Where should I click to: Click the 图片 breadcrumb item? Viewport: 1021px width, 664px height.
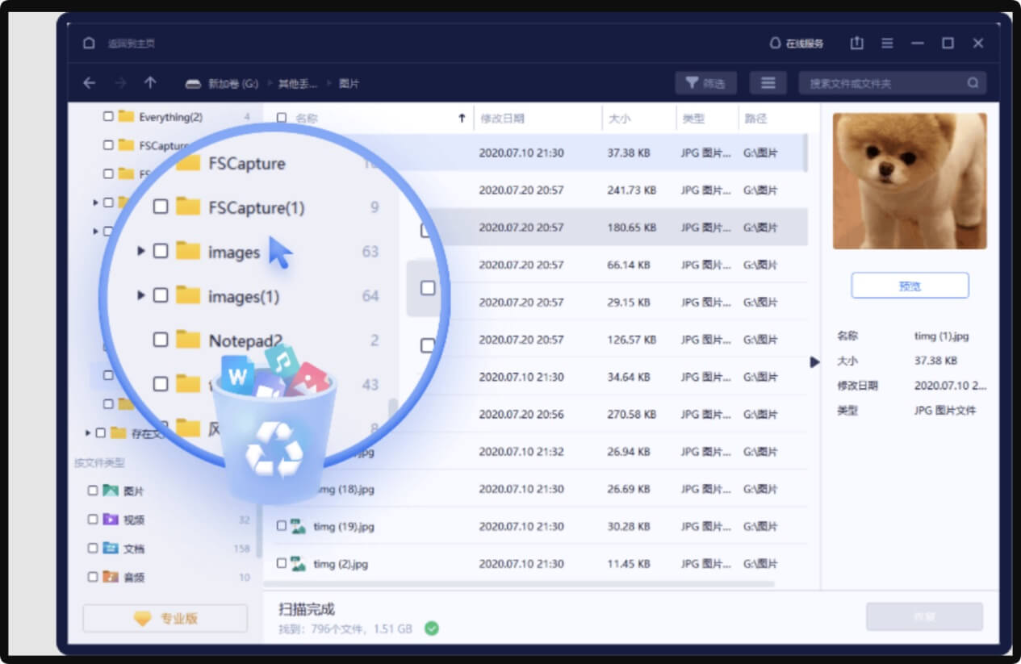pyautogui.click(x=351, y=82)
